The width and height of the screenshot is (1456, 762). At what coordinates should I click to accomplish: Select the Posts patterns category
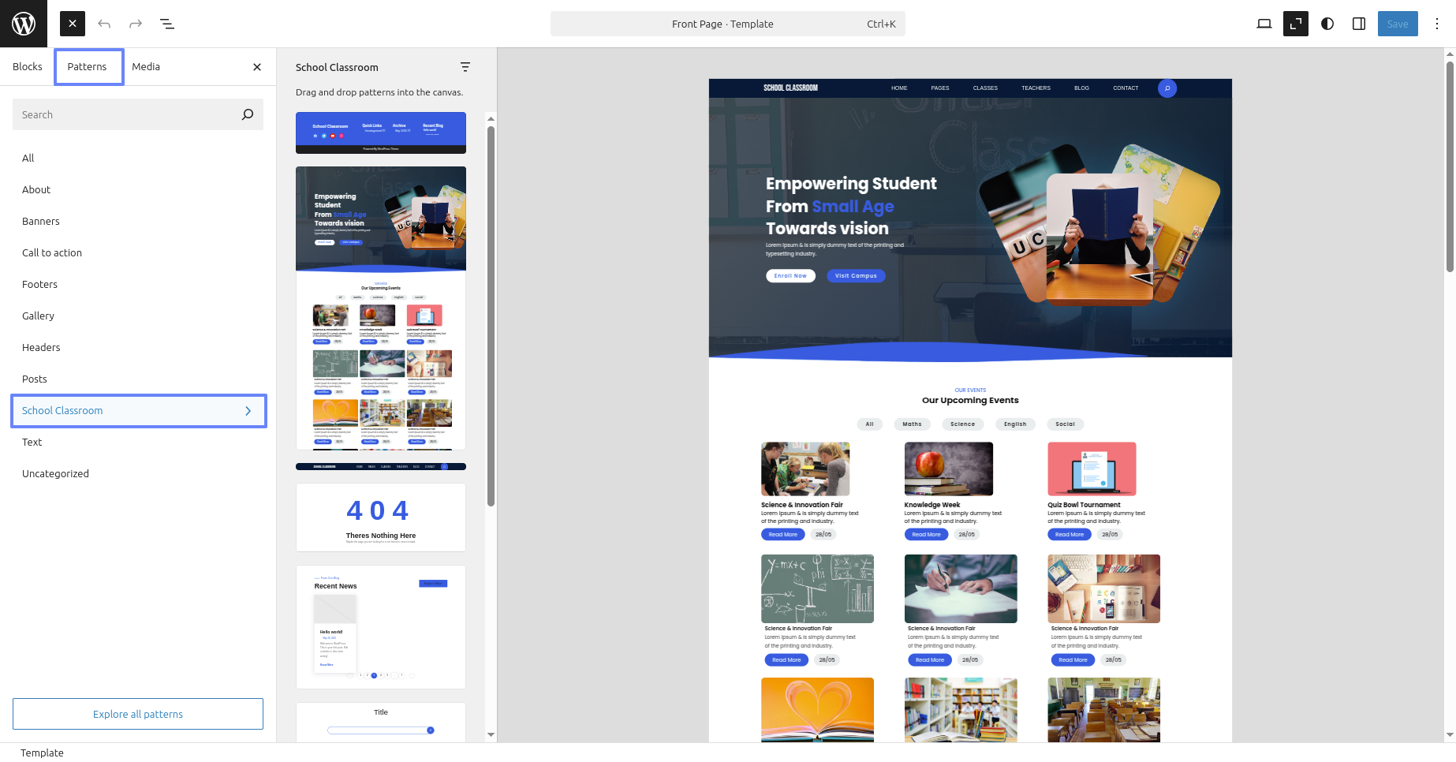pos(138,379)
